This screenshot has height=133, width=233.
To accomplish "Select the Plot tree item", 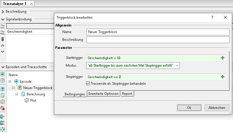I will point(33,101).
